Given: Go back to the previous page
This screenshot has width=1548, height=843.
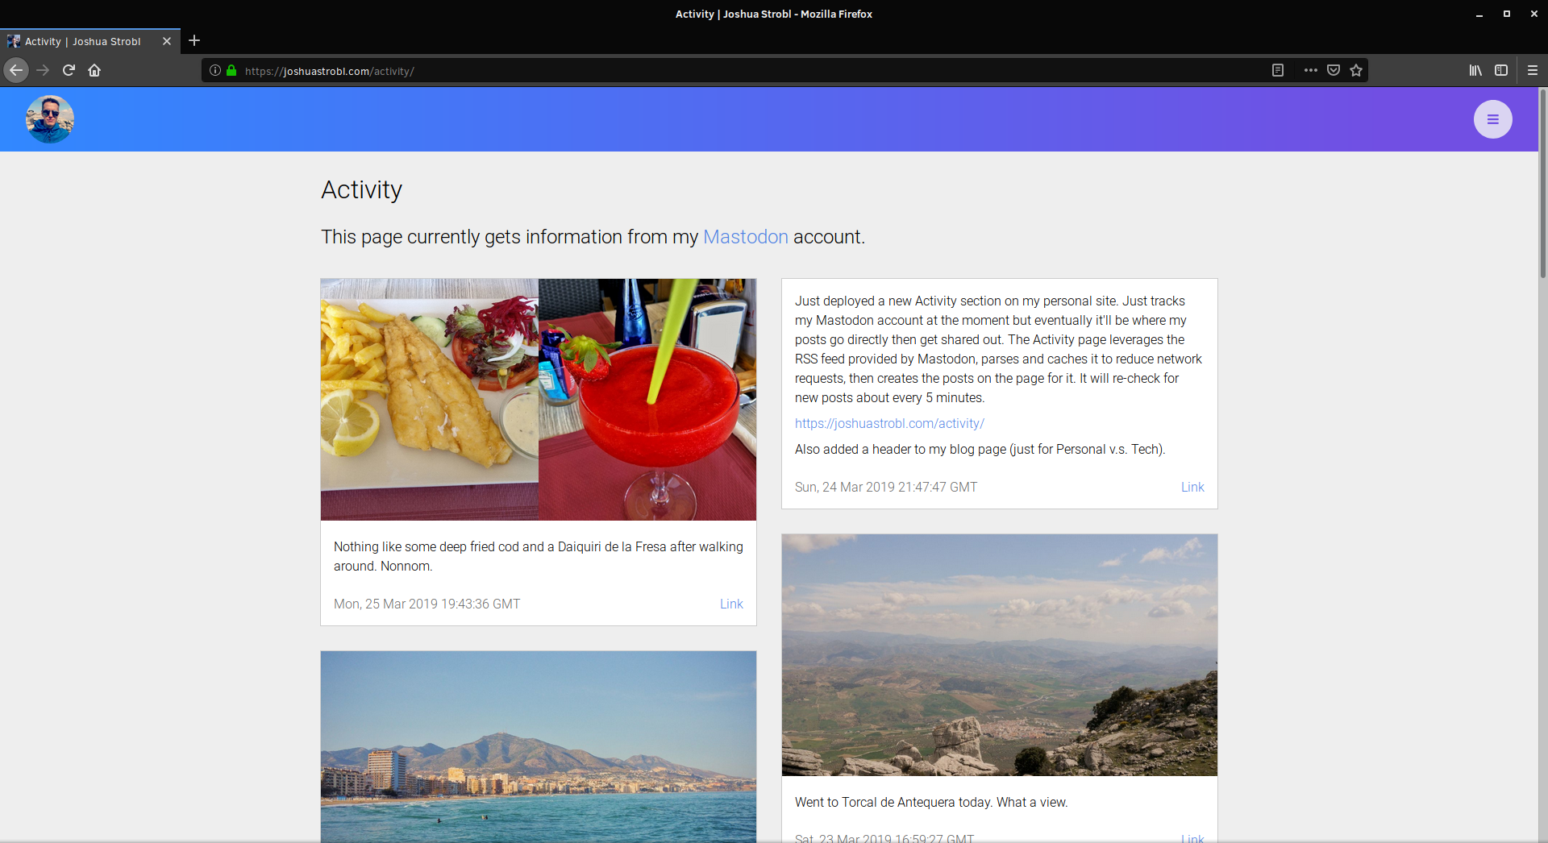Looking at the screenshot, I should [16, 70].
